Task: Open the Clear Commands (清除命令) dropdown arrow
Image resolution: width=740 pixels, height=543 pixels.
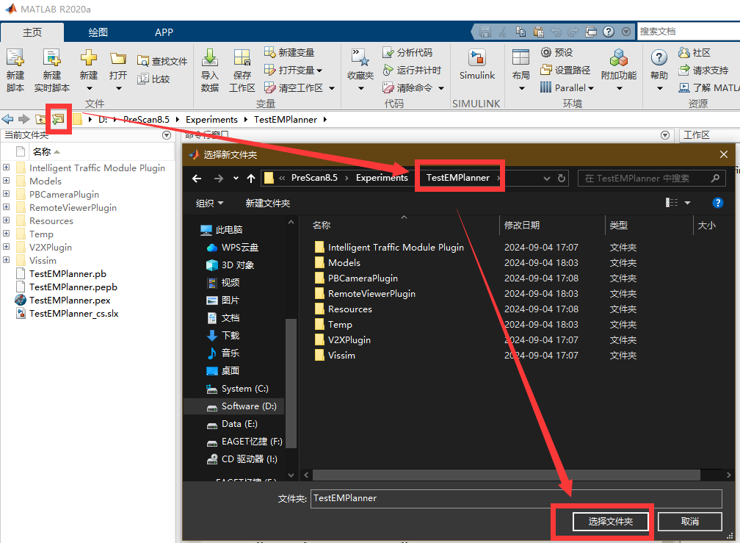Action: 441,88
